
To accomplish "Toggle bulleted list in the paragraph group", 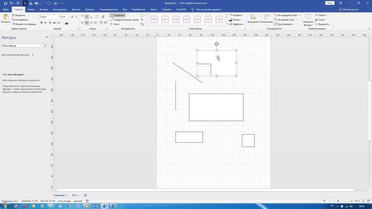I will tap(97, 17).
